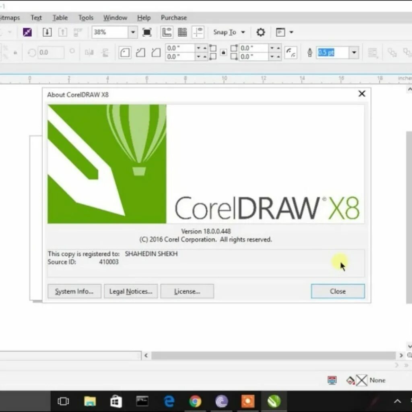Open the Microsoft Store taskbar icon
Image resolution: width=412 pixels, height=412 pixels.
click(x=116, y=401)
